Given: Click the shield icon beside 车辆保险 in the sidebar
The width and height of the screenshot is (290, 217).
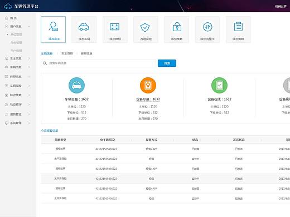Looking at the screenshot, I should pyautogui.click(x=7, y=86).
